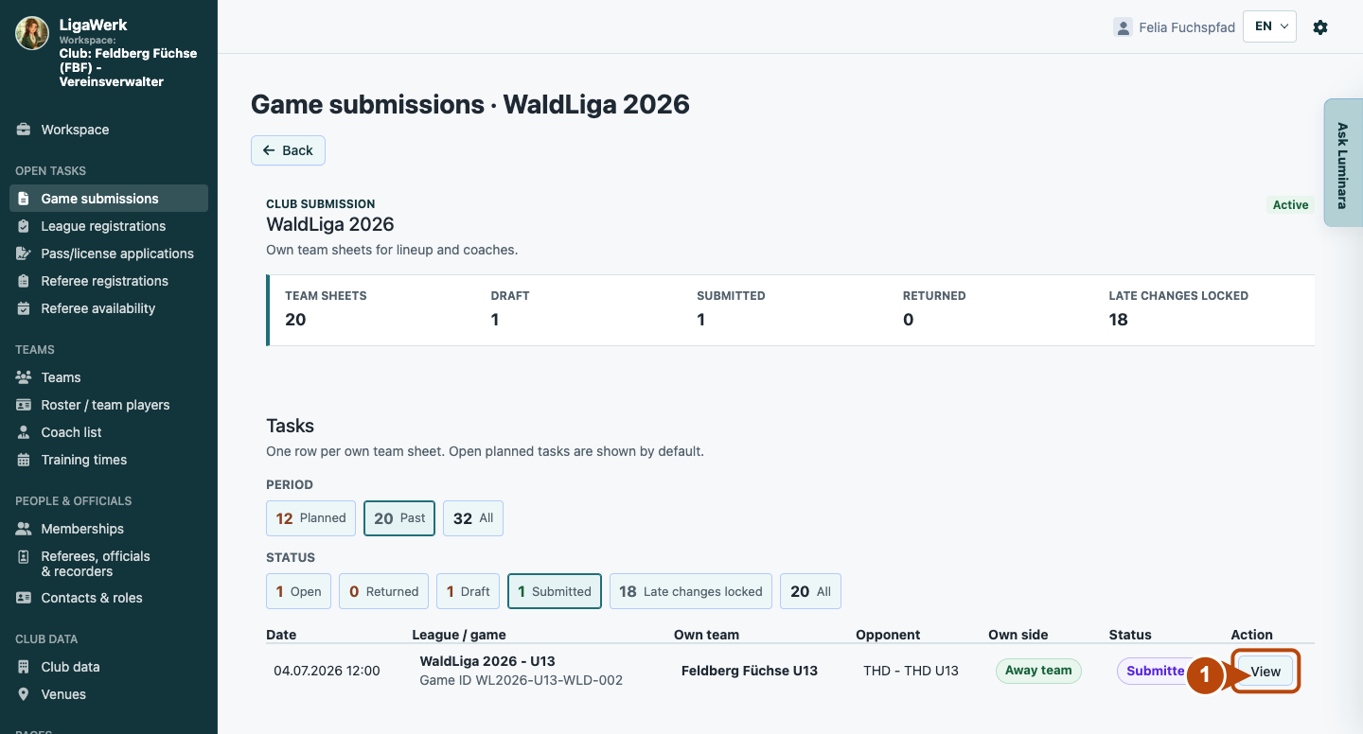The width and height of the screenshot is (1363, 734).
Task: Show All statuses filter
Action: coord(810,591)
